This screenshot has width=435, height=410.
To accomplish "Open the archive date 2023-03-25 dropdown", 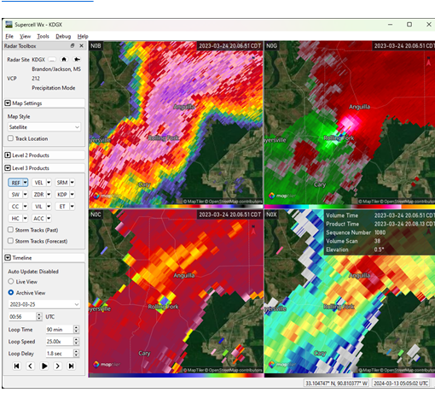I will pos(44,304).
